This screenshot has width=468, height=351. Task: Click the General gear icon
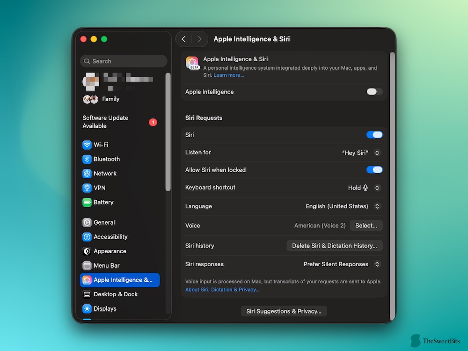coord(87,223)
